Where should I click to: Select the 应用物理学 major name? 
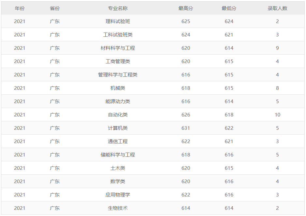118,195
